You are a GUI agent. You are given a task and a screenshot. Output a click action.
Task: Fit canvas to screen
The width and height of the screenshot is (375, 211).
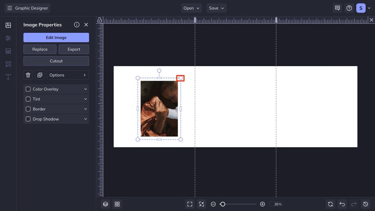click(190, 204)
